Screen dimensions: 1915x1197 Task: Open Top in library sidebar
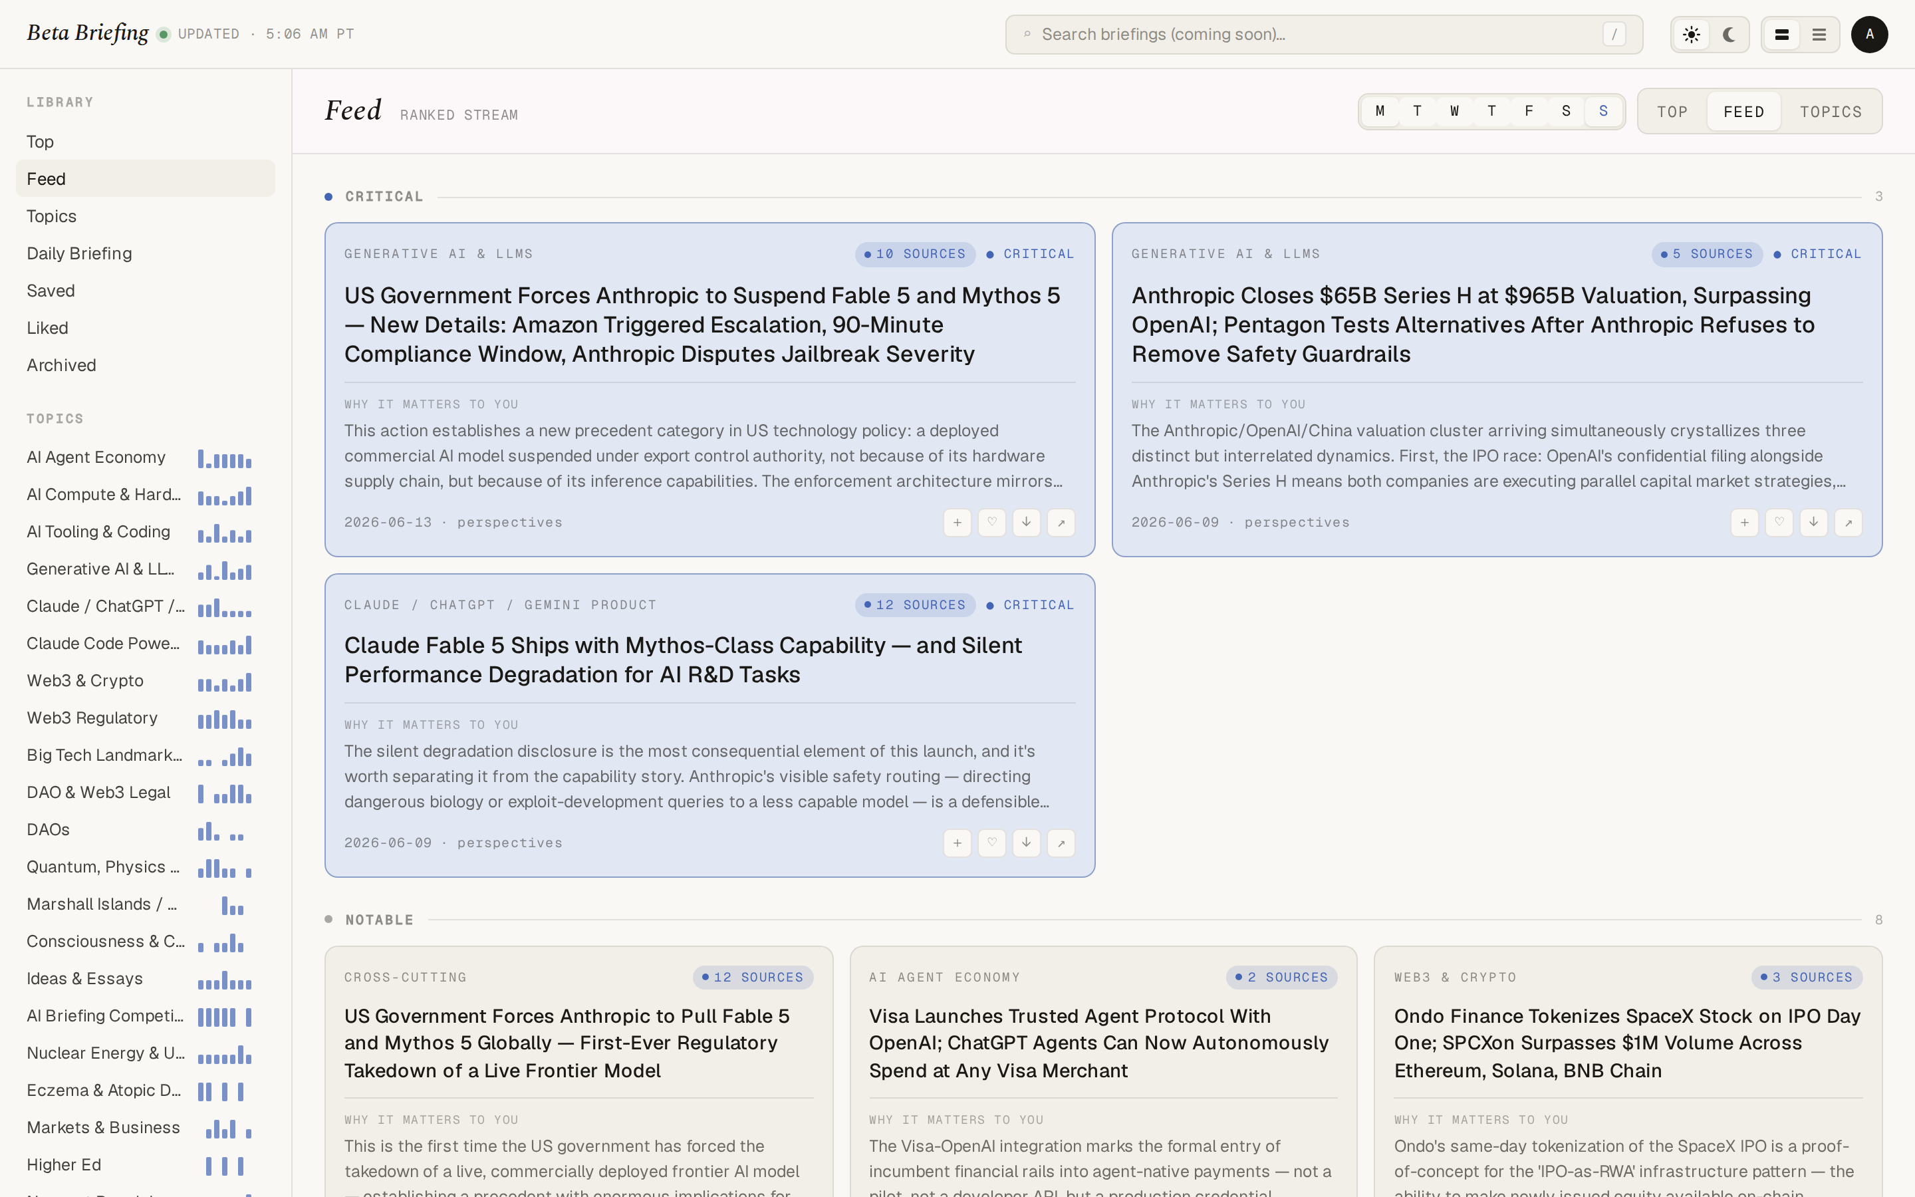146,142
